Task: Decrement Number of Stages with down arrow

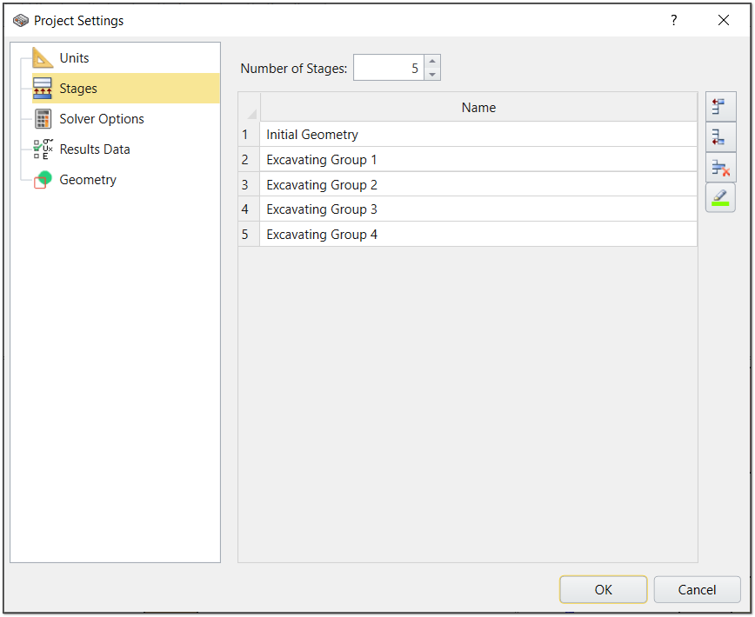Action: pos(432,72)
